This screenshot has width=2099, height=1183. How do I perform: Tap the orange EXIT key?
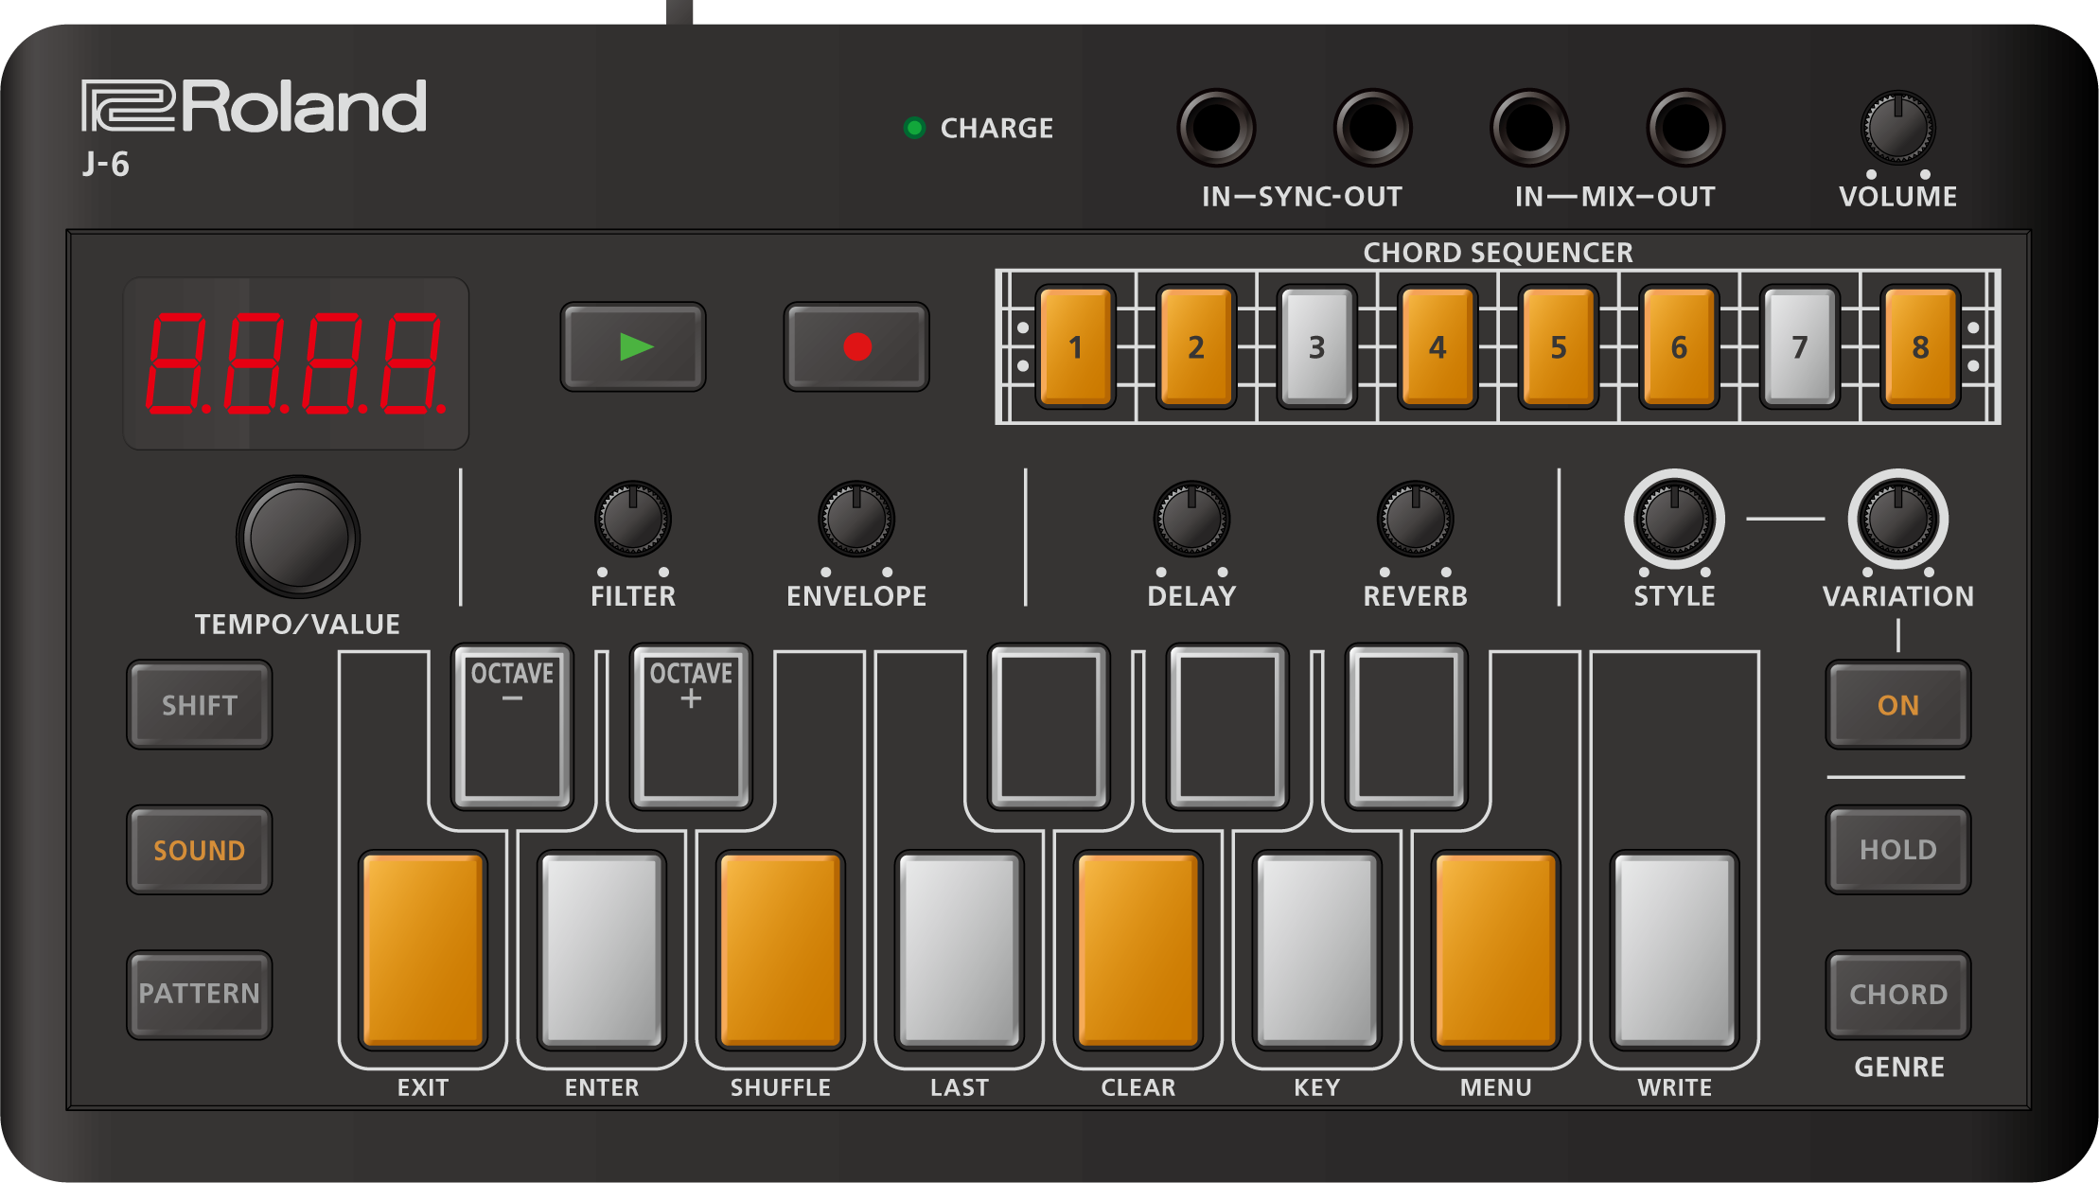click(423, 950)
